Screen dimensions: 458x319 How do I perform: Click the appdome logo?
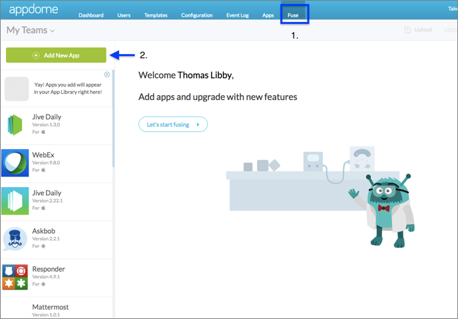(33, 9)
